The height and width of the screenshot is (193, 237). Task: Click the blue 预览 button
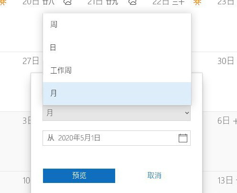[79, 176]
